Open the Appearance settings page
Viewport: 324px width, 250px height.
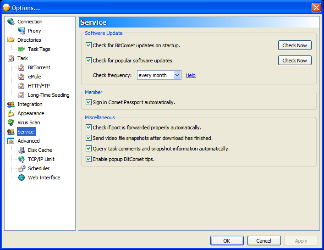[x=31, y=113]
